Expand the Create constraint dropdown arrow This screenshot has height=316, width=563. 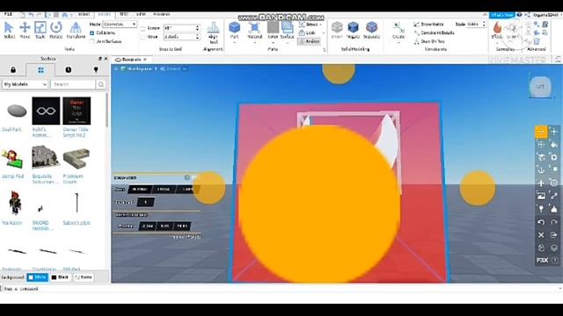[398, 43]
